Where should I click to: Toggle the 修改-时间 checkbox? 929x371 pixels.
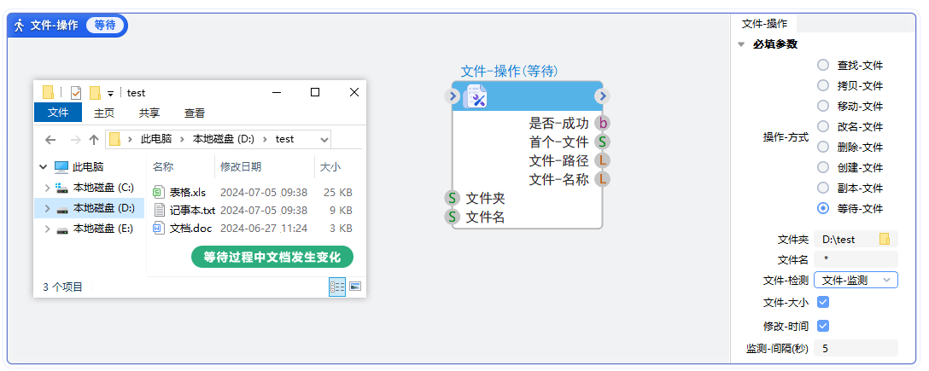tap(823, 326)
